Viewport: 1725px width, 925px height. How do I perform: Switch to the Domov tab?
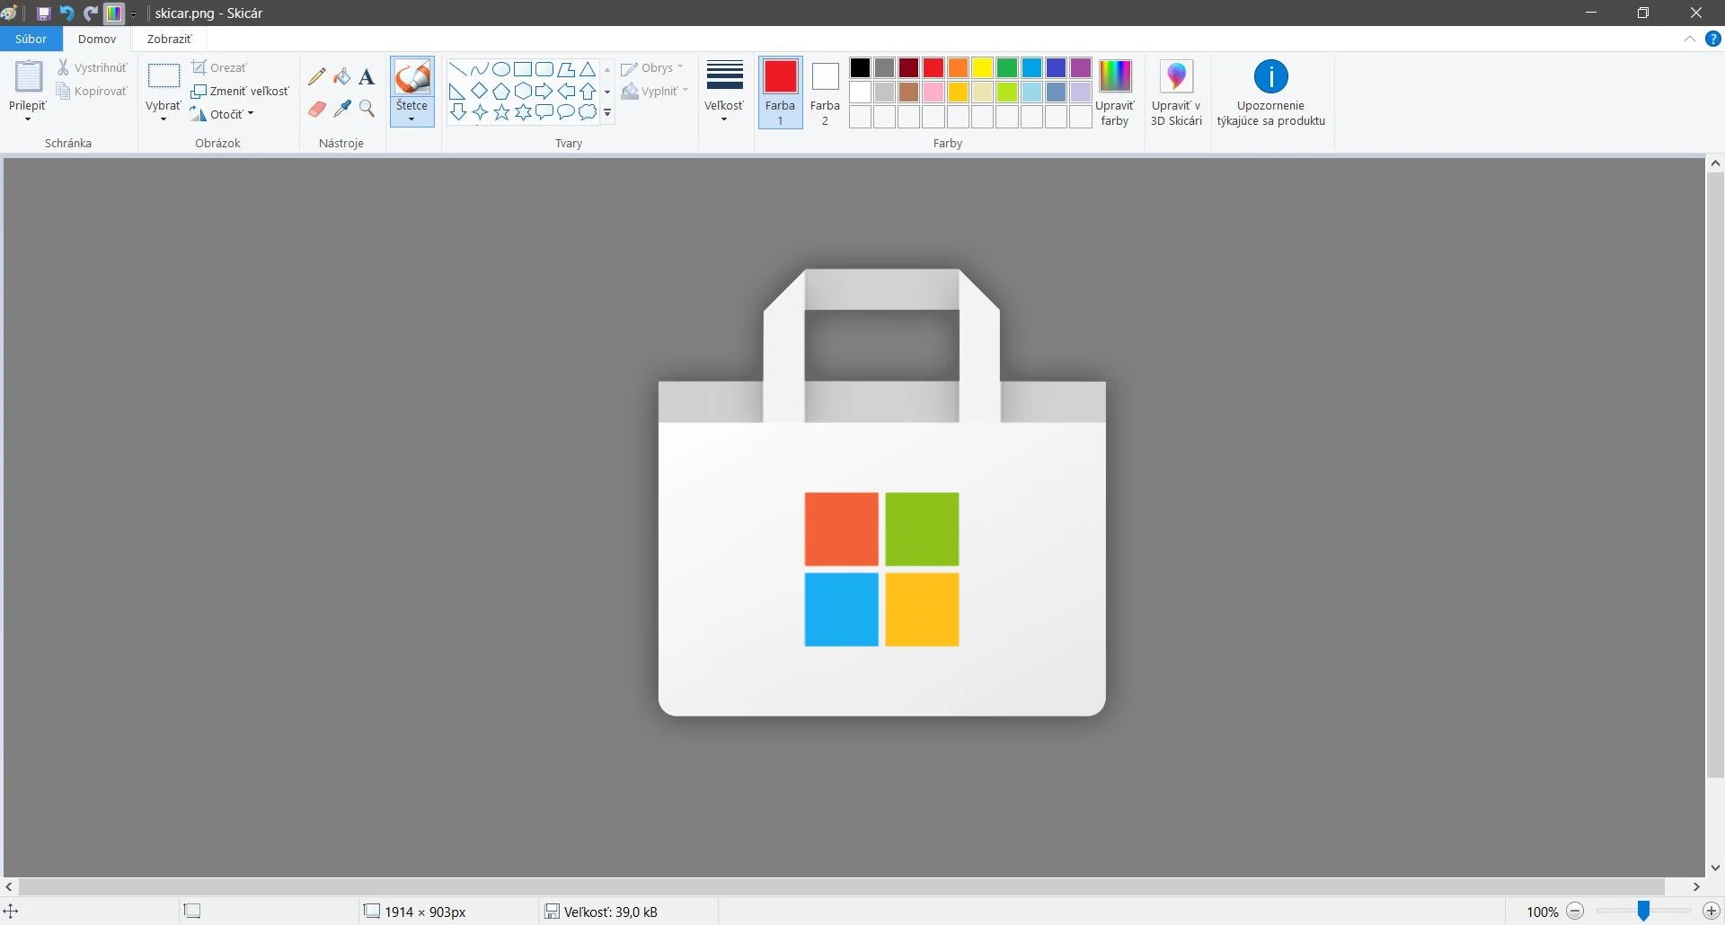[97, 40]
